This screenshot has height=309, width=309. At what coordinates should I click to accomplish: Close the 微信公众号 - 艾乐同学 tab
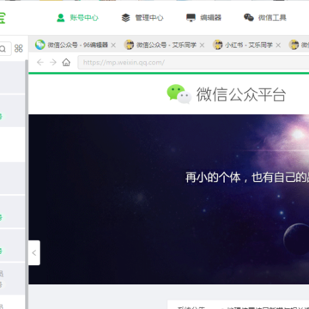coord(202,45)
